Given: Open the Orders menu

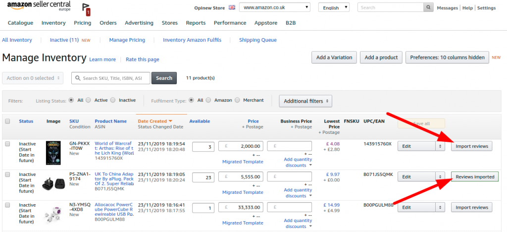Looking at the screenshot, I should click(x=108, y=23).
